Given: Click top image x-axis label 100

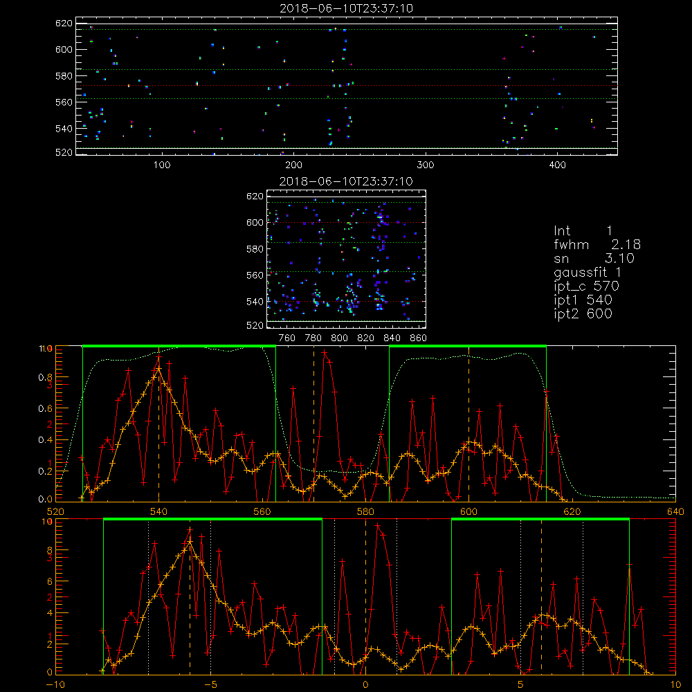Looking at the screenshot, I should coord(162,165).
